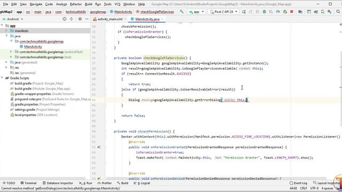Open the Android project view dropdown
Viewport: 342px width, 192px height.
click(13, 19)
